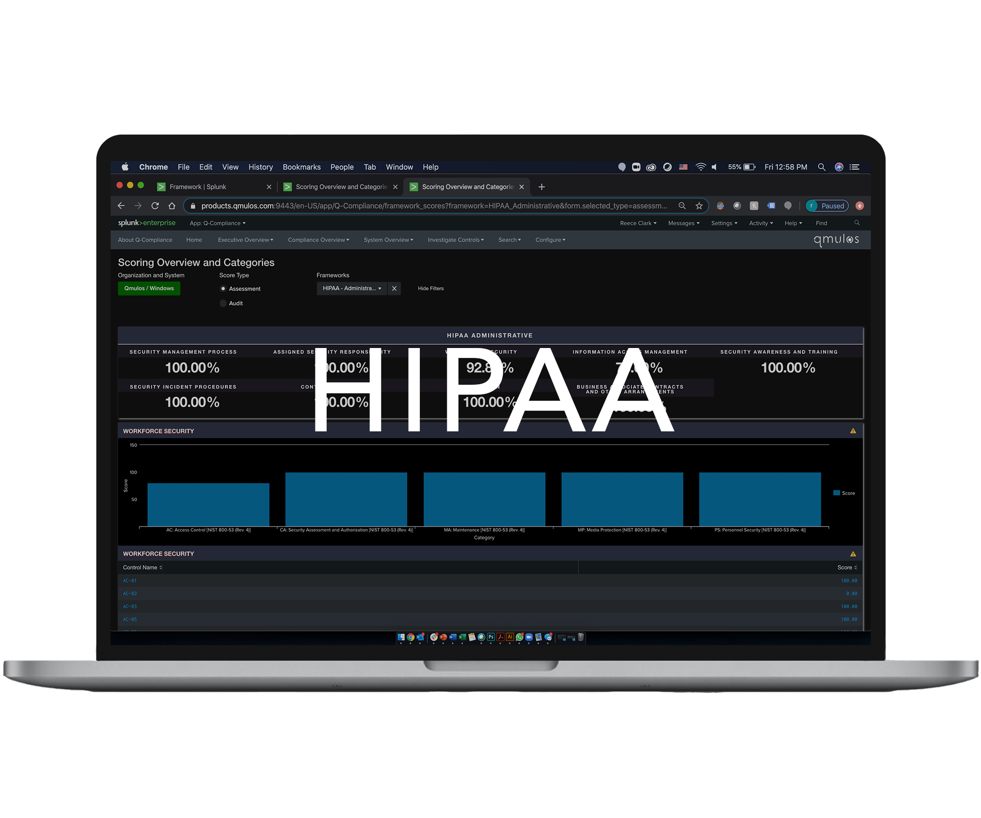Viewport: 981px width, 818px height.
Task: Expand the Compliance Overview menu
Action: tap(318, 240)
